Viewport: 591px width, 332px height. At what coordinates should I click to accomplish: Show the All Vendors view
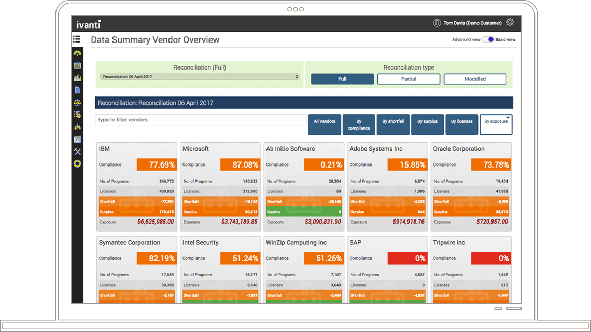point(325,125)
